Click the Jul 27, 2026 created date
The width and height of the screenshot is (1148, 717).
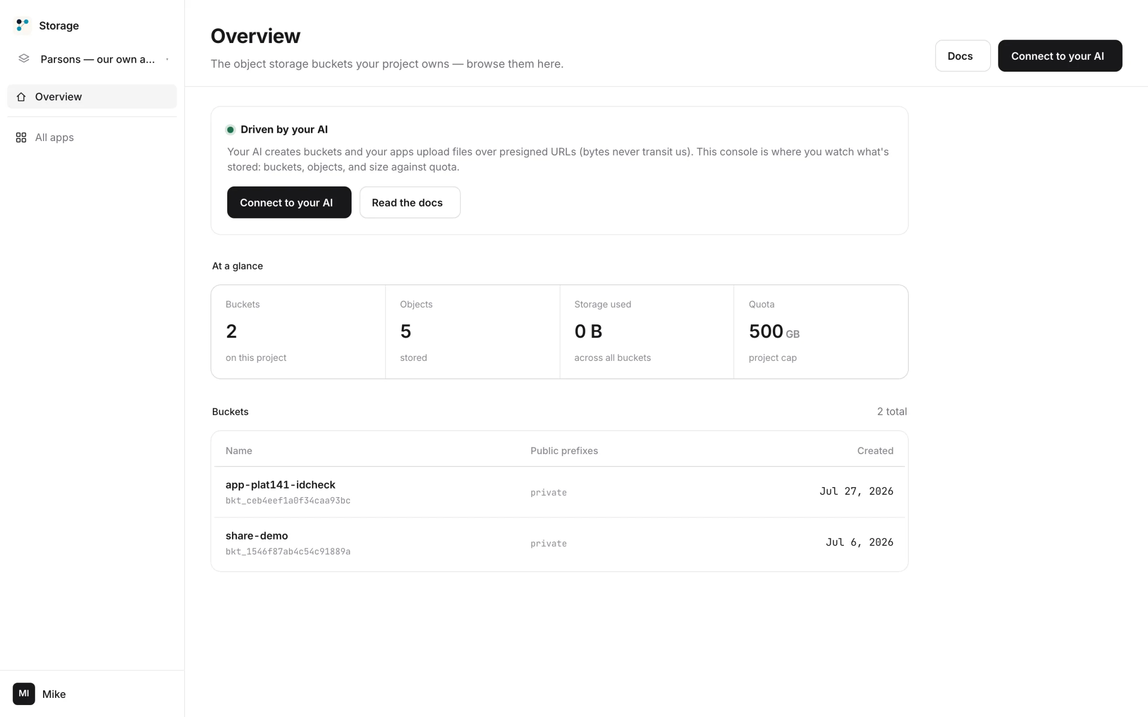click(x=856, y=491)
